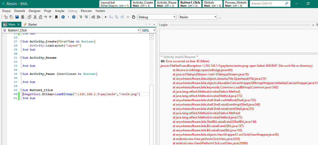Toggle bookmark with the bookmark icon

click(56, 17)
